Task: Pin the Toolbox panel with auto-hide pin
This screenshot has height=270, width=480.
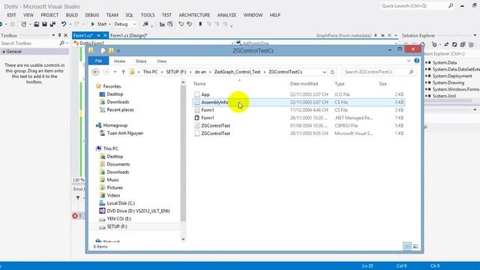Action: [x=59, y=35]
